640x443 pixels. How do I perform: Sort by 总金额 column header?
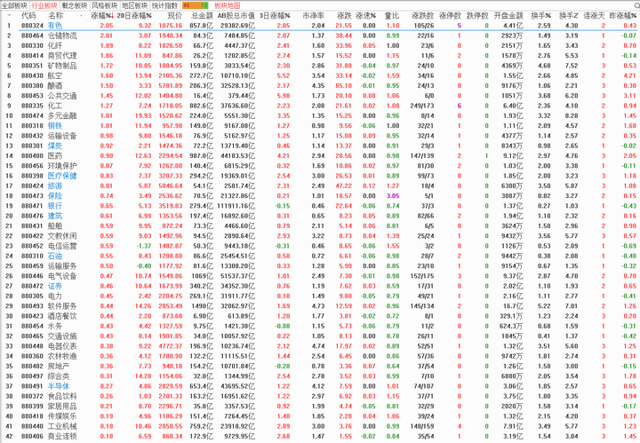pos(202,15)
